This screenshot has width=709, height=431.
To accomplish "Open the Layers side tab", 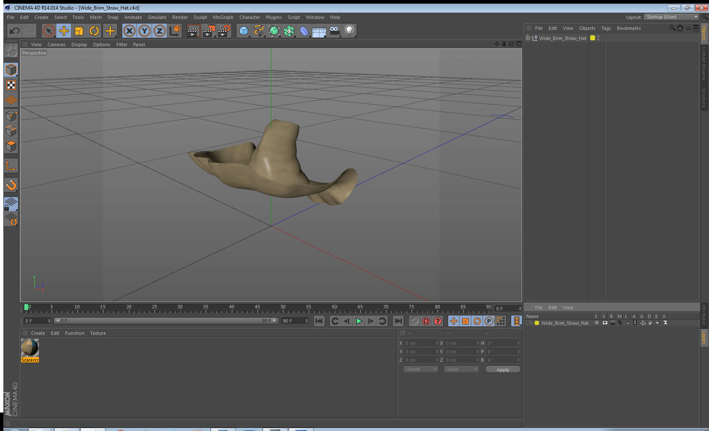I will (704, 337).
